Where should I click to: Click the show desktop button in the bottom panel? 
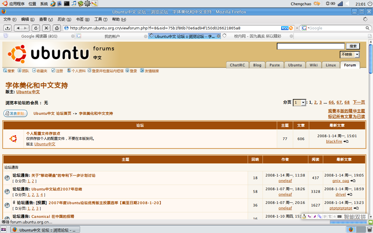click(4, 229)
